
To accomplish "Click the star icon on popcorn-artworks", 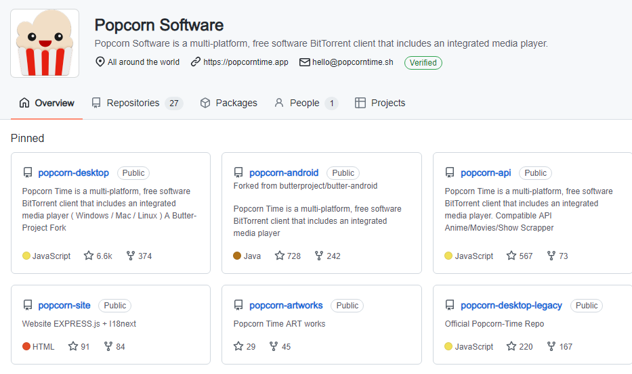I will (x=238, y=346).
